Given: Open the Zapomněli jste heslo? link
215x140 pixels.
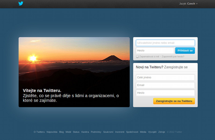Looking at the screenshot, I should coord(173,57).
